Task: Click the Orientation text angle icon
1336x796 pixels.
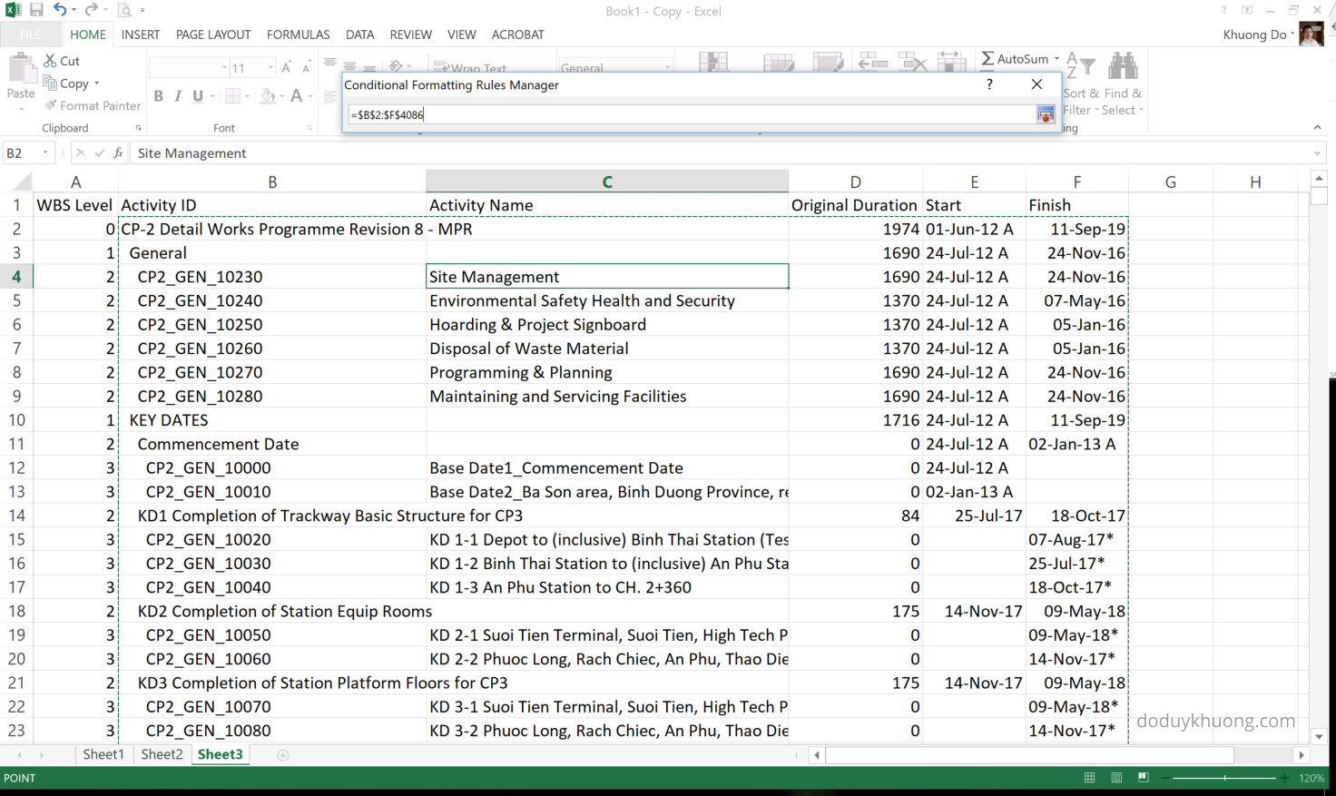Action: click(396, 66)
